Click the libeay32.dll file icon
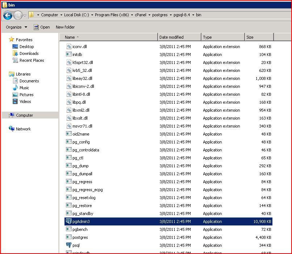The image size is (292, 254). [69, 78]
